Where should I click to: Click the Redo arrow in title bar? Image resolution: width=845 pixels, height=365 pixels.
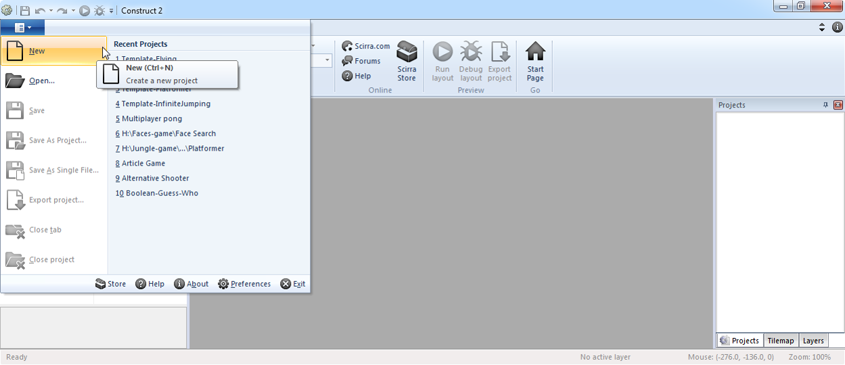(62, 11)
